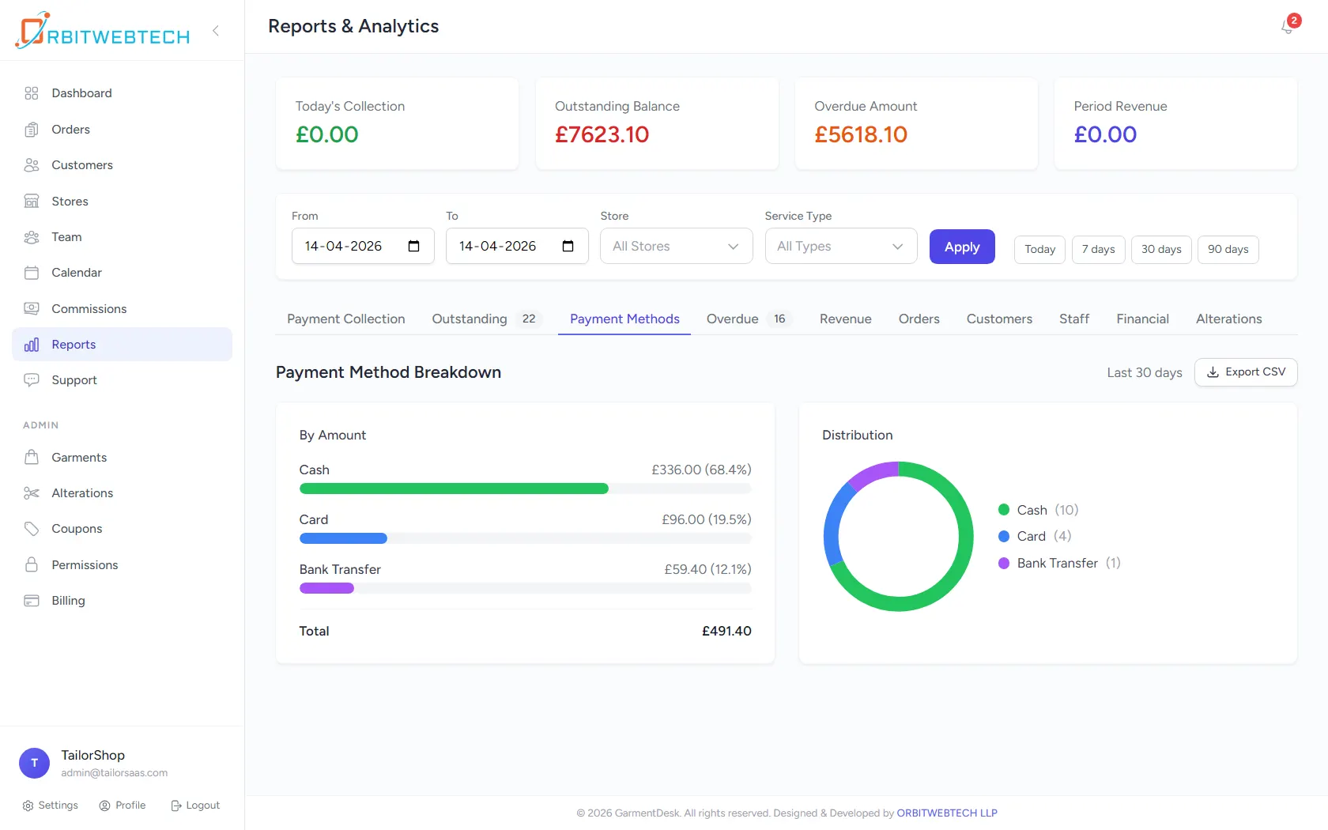Click the Alterations scissors icon
The height and width of the screenshot is (830, 1328).
coord(32,493)
